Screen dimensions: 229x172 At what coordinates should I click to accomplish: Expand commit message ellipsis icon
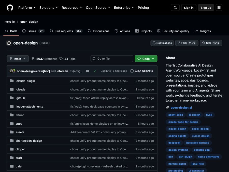[87, 71]
